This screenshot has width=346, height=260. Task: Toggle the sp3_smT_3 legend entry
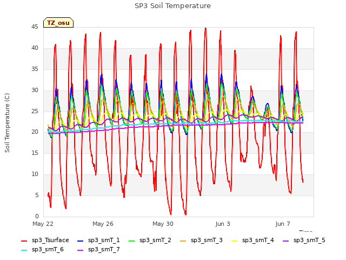(202, 240)
